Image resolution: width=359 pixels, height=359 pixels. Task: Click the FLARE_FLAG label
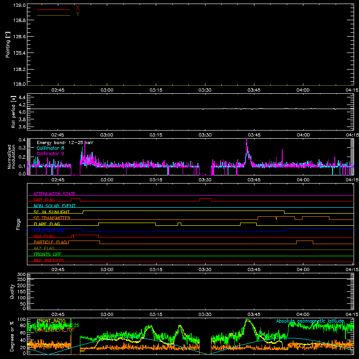tap(47, 224)
